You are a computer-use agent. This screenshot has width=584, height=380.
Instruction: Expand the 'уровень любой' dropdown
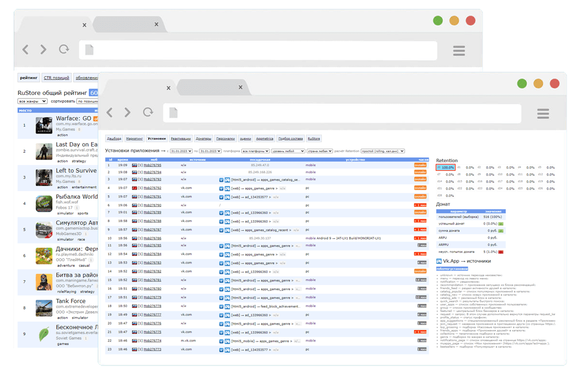click(288, 151)
